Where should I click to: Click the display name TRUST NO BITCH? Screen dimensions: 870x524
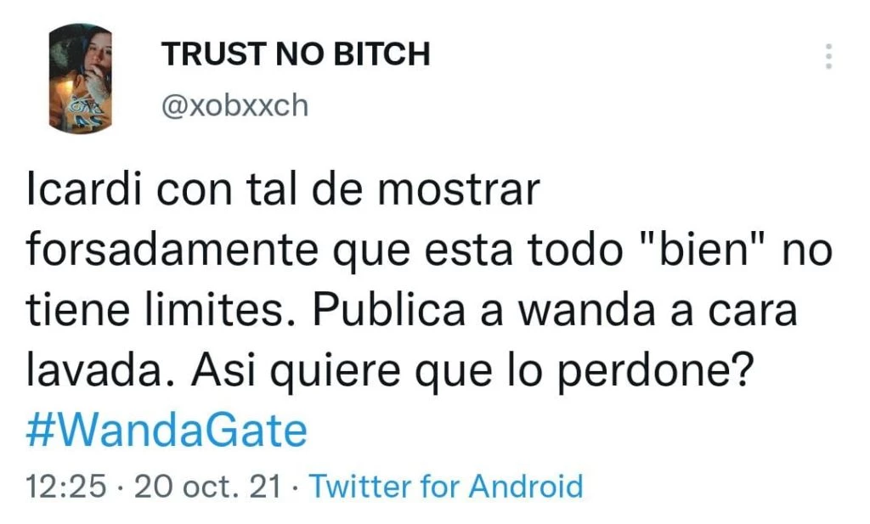(296, 54)
